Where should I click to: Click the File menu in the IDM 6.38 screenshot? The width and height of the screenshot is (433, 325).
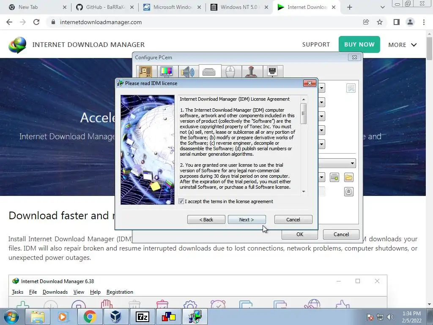[33, 292]
